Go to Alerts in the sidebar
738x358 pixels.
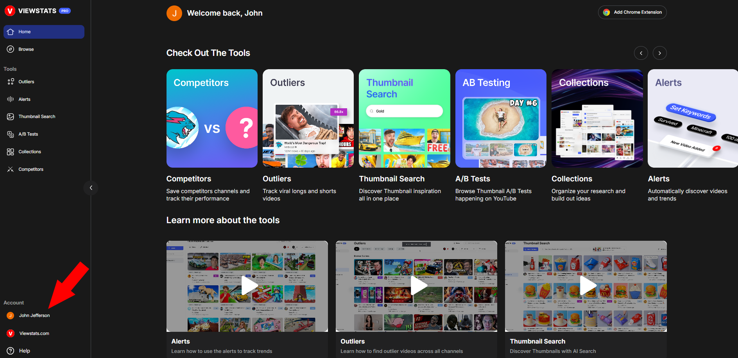click(x=44, y=99)
